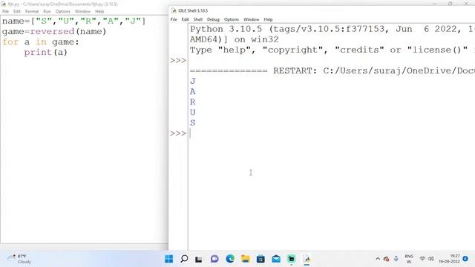The height and width of the screenshot is (267, 475).
Task: Open the Edit menu in the editor window
Action: (17, 12)
